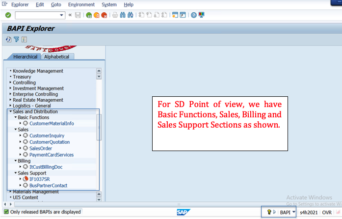Collapse the Sales subnode
The width and height of the screenshot is (342, 219).
[x=16, y=129]
